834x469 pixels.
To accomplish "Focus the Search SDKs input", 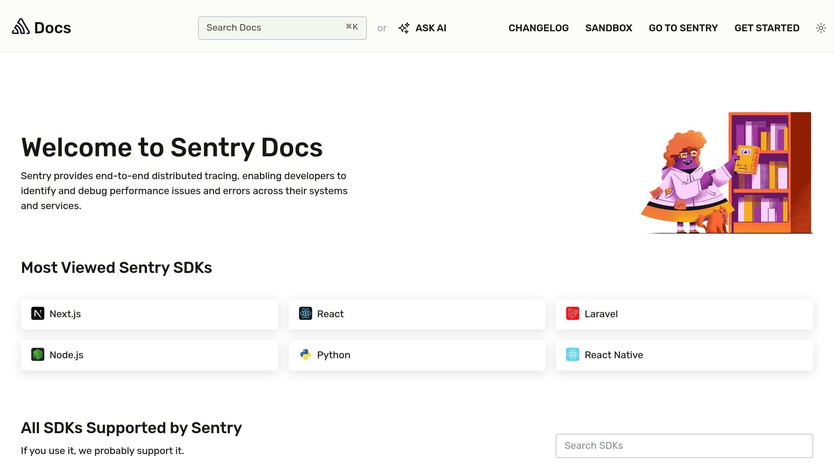I will pos(684,446).
